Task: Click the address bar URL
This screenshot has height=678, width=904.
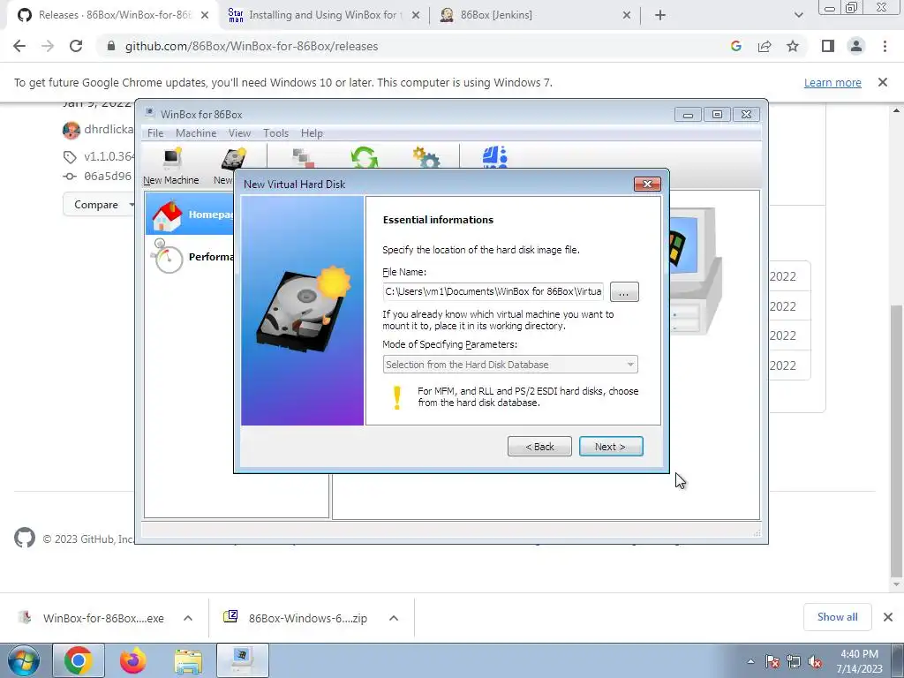Action: coord(252,46)
